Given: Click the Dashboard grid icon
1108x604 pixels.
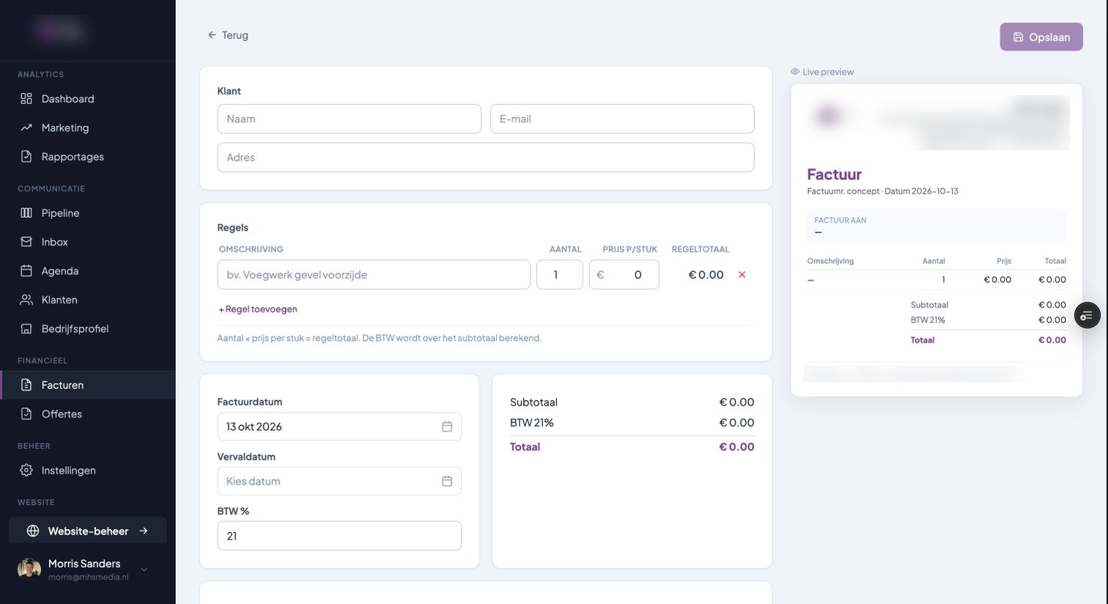Looking at the screenshot, I should click(x=26, y=99).
